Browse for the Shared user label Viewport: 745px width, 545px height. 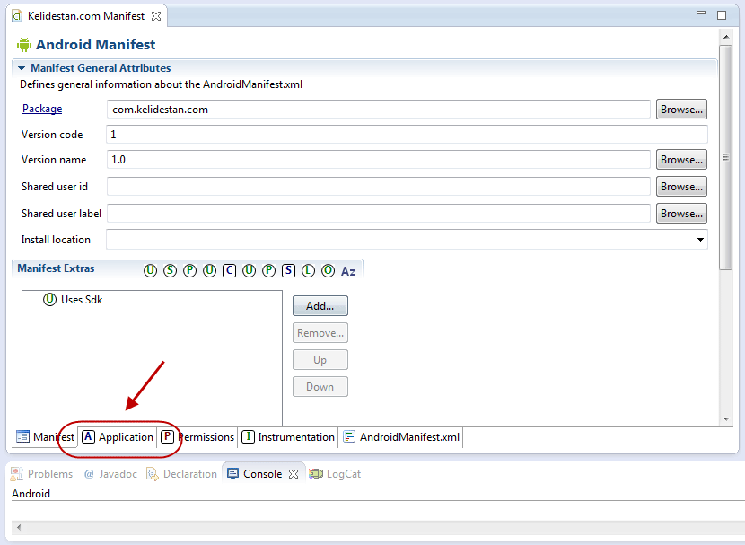(x=681, y=214)
